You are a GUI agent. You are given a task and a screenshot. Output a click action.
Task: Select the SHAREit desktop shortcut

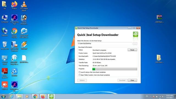point(14,72)
